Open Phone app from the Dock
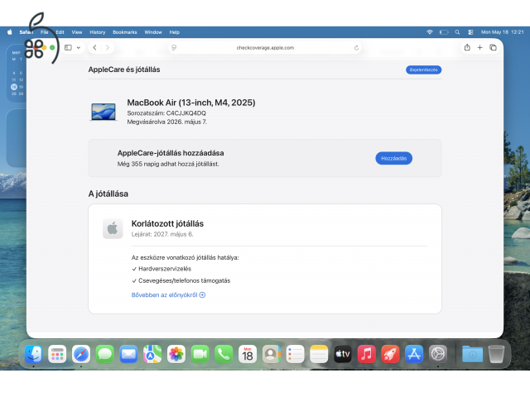The image size is (530, 397). click(224, 354)
